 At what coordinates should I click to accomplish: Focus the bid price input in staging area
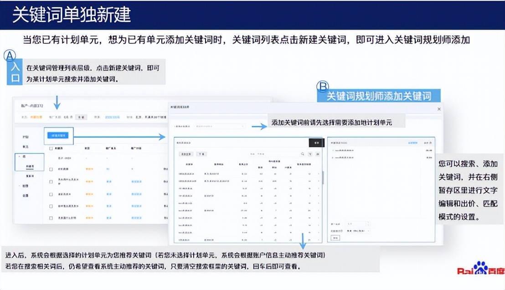pyautogui.click(x=355, y=223)
